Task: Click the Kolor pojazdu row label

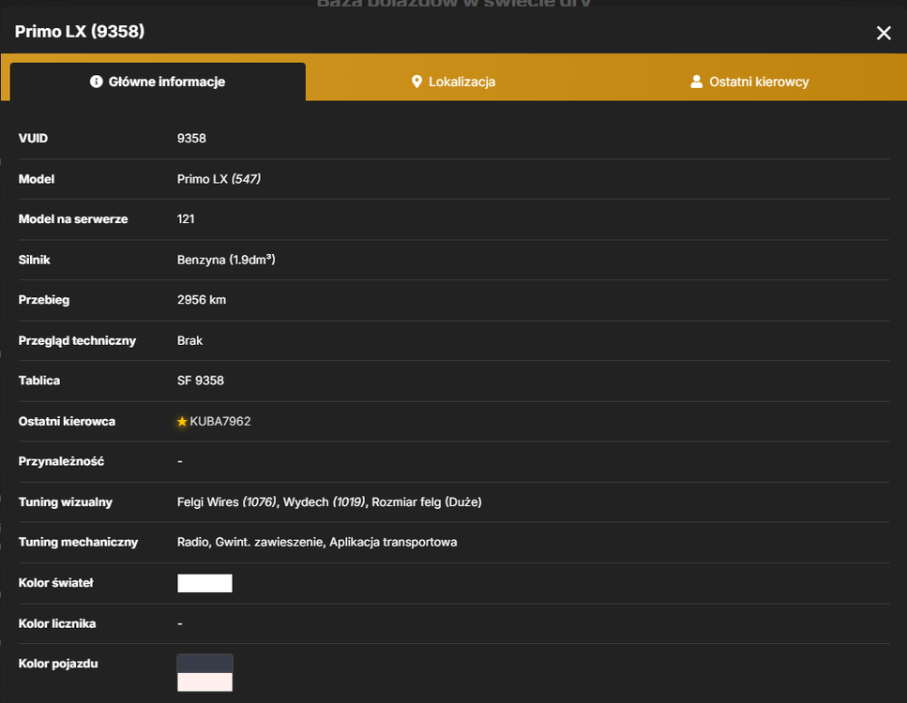Action: click(x=58, y=664)
